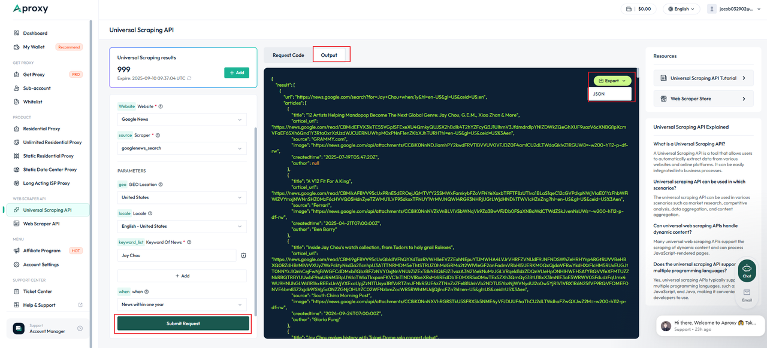Click the 999 results count
Image resolution: width=767 pixels, height=348 pixels.
pos(123,69)
